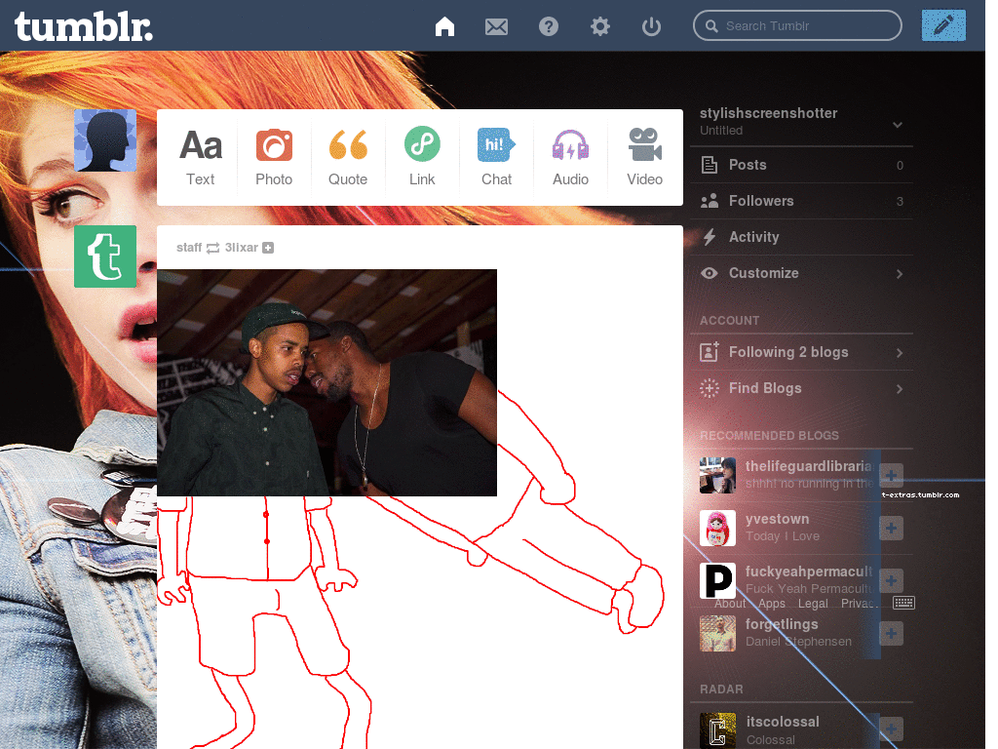Create a new Text post
Screen dimensions: 998x749
201,157
